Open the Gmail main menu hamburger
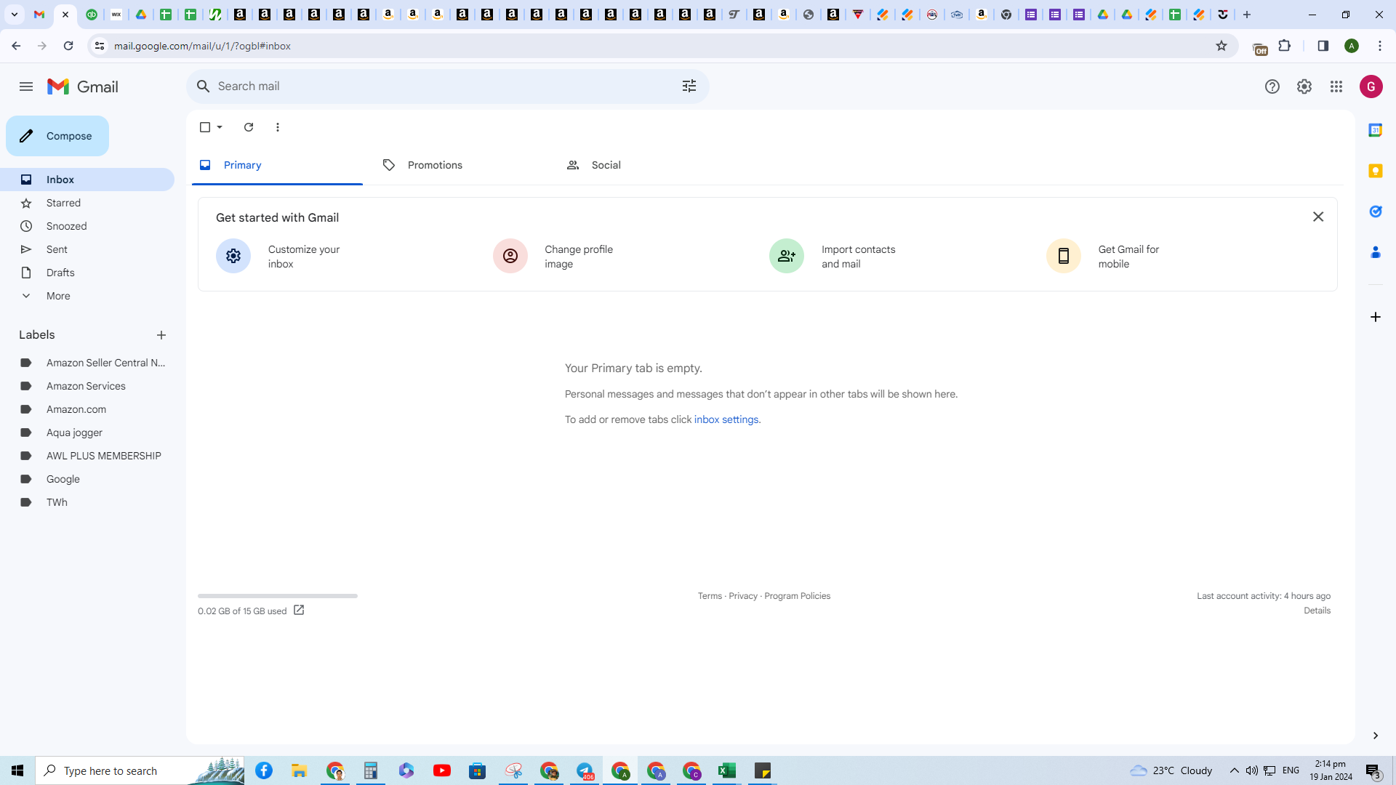The image size is (1396, 785). [26, 86]
